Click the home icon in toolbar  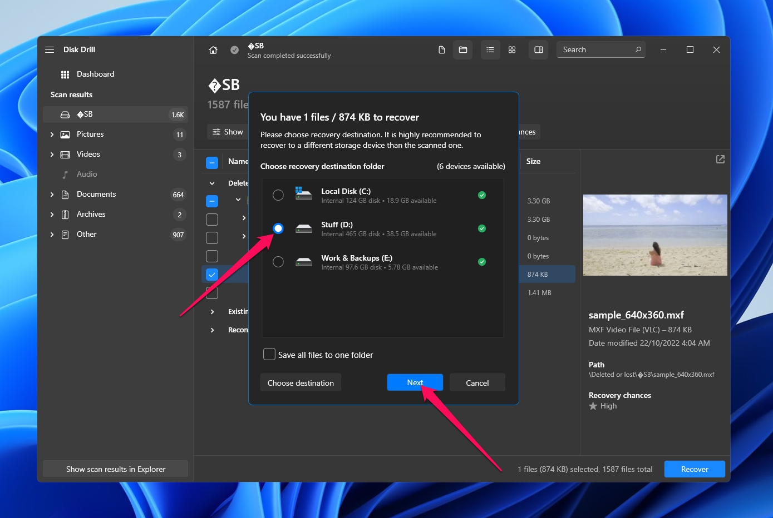(213, 50)
